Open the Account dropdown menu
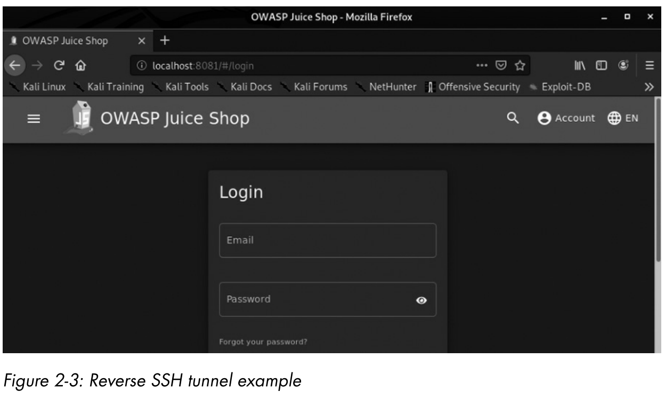Viewport: 665px width, 400px height. [x=566, y=119]
